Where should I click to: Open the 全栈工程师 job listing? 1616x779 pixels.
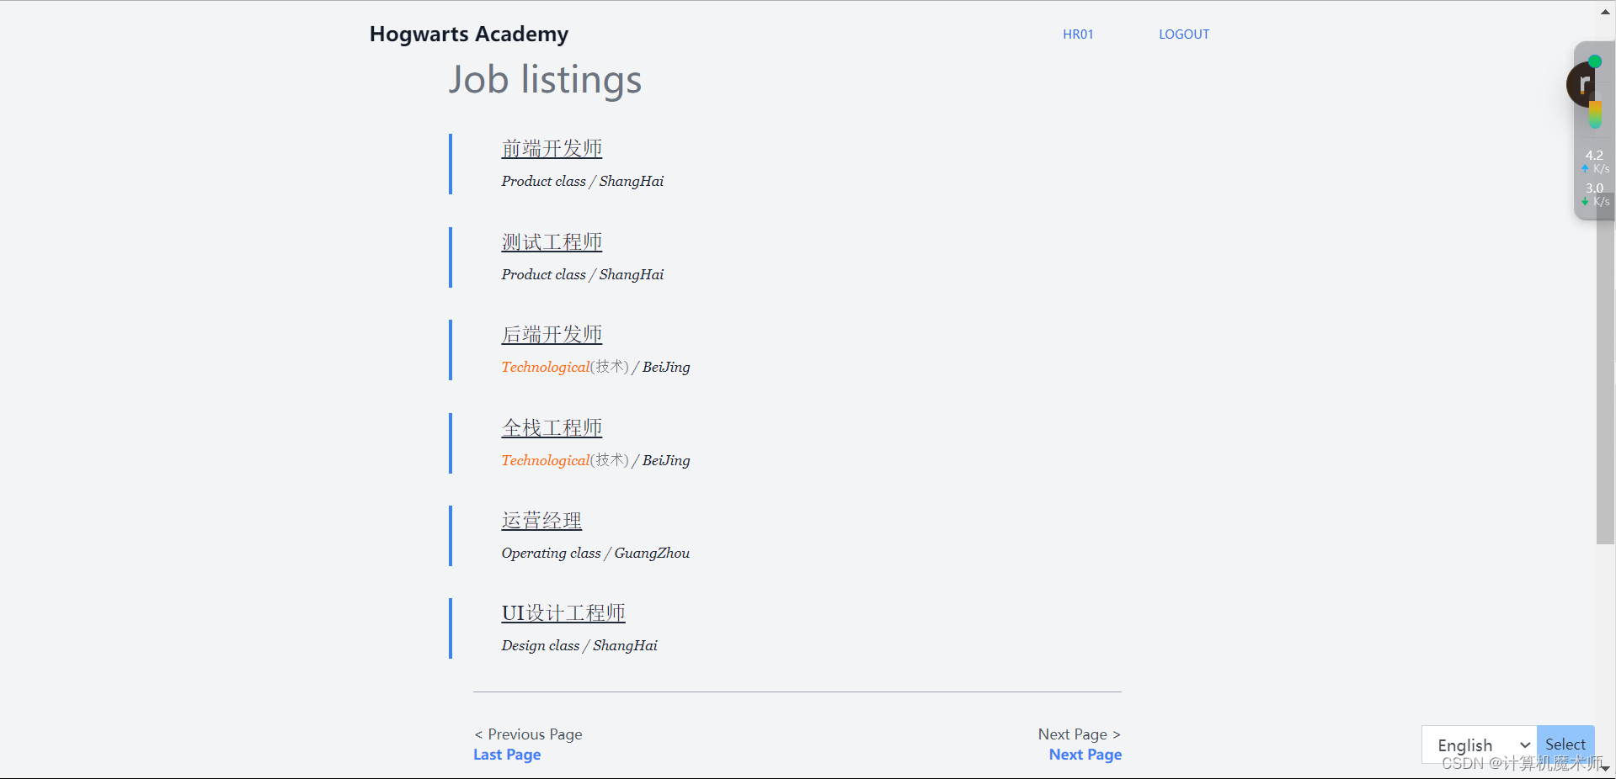tap(552, 428)
